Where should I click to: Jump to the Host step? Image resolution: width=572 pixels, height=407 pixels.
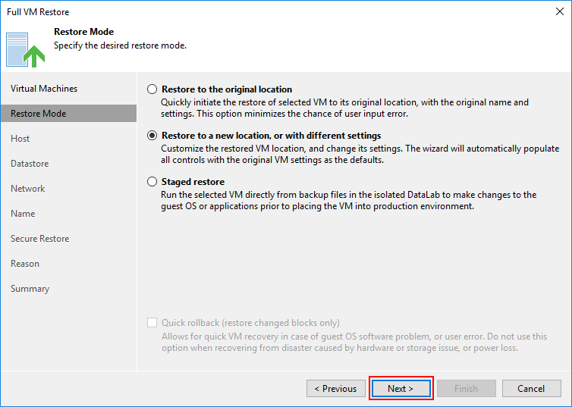(20, 139)
